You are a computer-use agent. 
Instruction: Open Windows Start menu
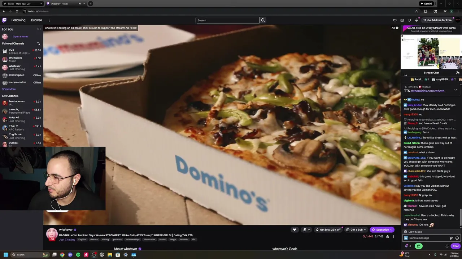5,255
